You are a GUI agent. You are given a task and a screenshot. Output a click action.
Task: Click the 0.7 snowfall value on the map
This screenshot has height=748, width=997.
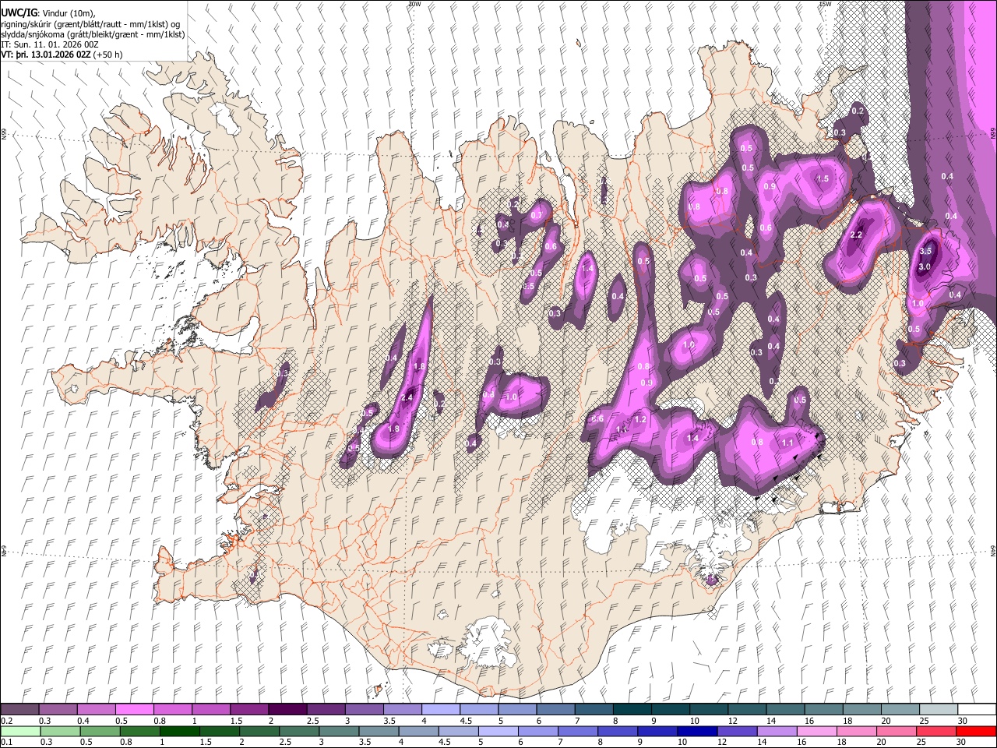536,216
